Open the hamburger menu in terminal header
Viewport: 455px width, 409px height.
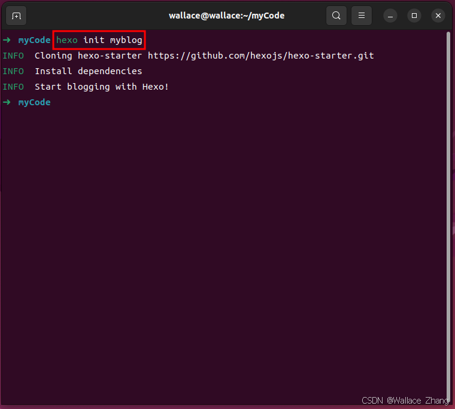[362, 16]
